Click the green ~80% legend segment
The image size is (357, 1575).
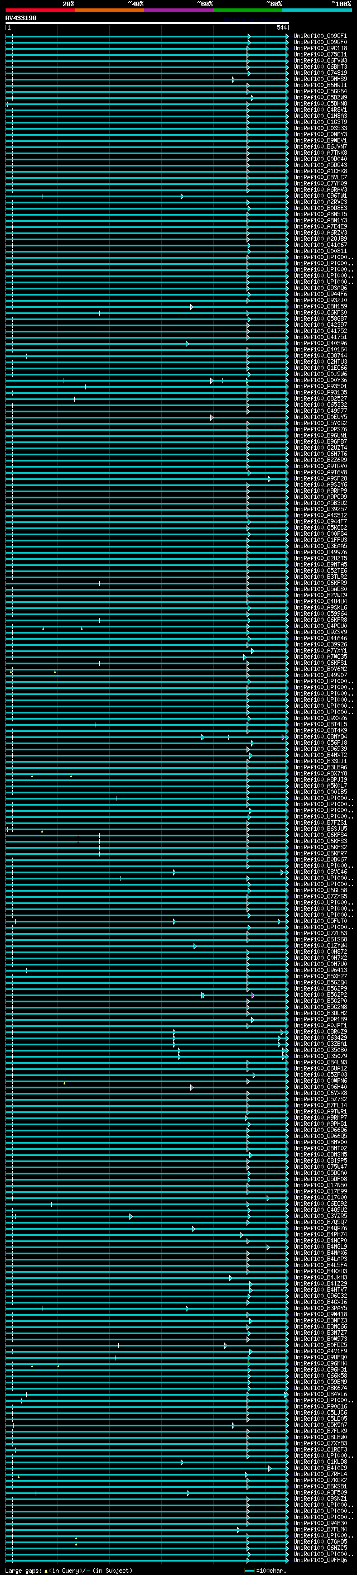(248, 10)
